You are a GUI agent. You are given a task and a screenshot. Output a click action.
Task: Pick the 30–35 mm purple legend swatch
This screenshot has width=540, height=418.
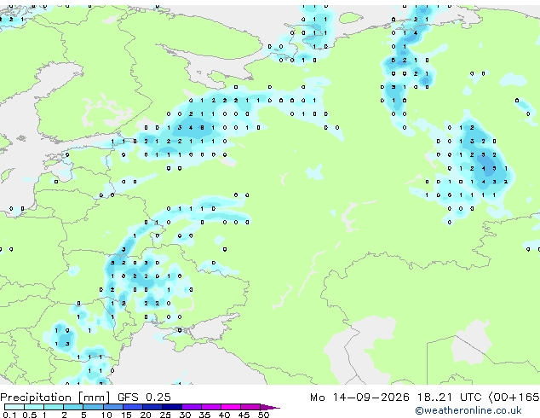pyautogui.click(x=192, y=407)
